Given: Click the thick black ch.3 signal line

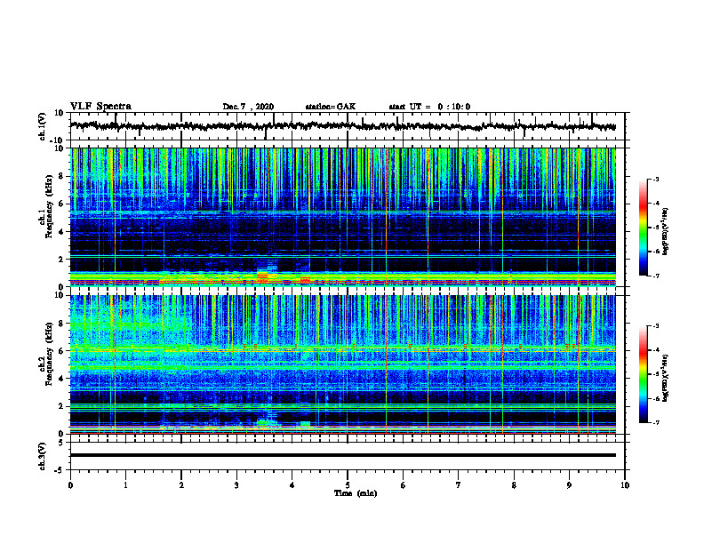Looking at the screenshot, I should pyautogui.click(x=342, y=455).
